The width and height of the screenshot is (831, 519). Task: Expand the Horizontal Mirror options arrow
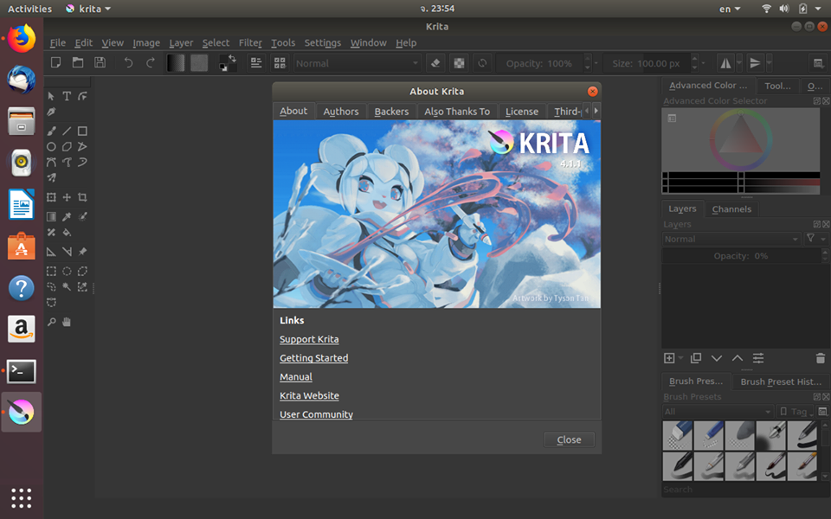point(739,63)
